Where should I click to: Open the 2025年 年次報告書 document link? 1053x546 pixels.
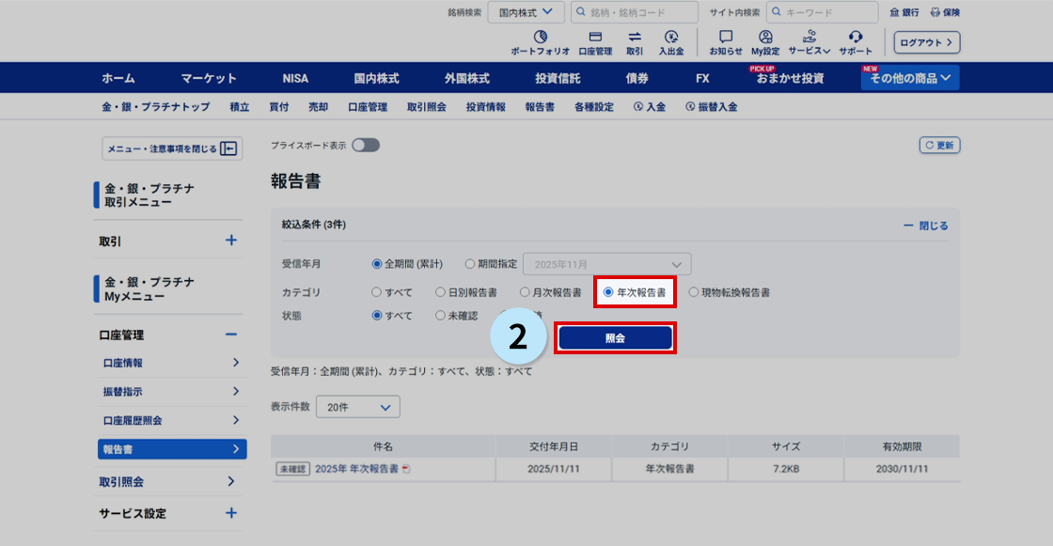[x=356, y=468]
